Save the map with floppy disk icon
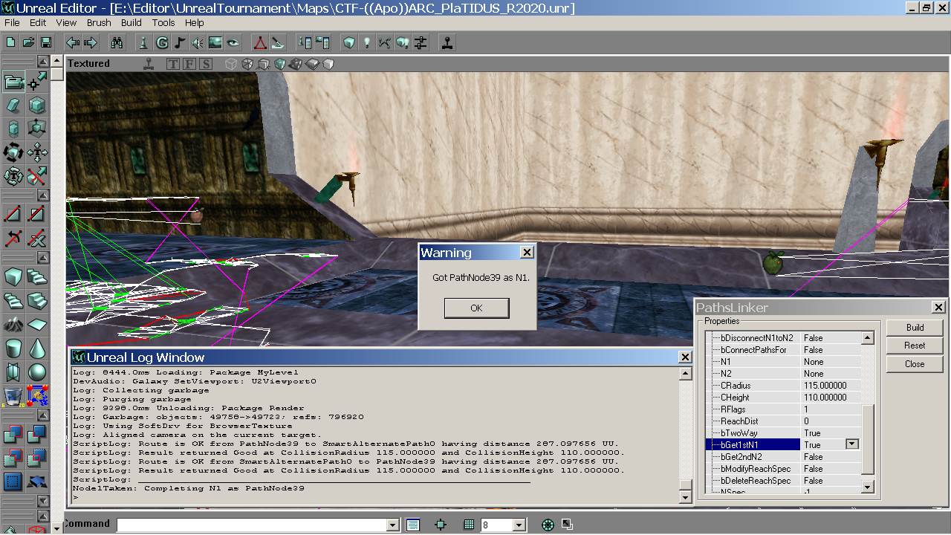Image resolution: width=951 pixels, height=535 pixels. click(x=45, y=42)
